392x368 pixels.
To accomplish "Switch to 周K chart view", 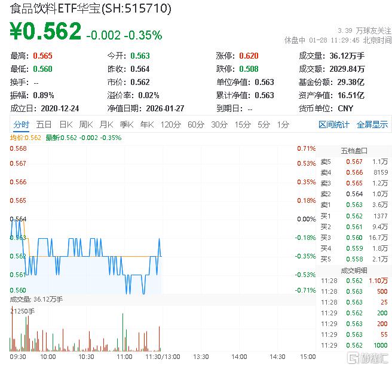I will [86, 124].
